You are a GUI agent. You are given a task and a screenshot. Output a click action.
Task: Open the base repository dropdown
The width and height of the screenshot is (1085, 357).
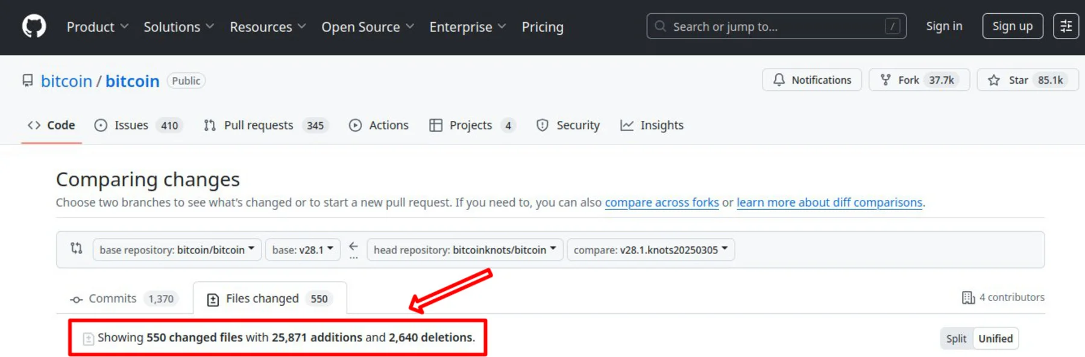(177, 250)
